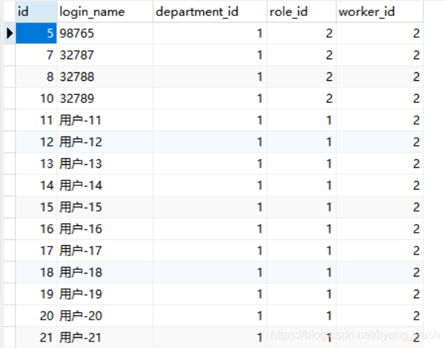Select id cell 7
The height and width of the screenshot is (348, 446).
36,55
